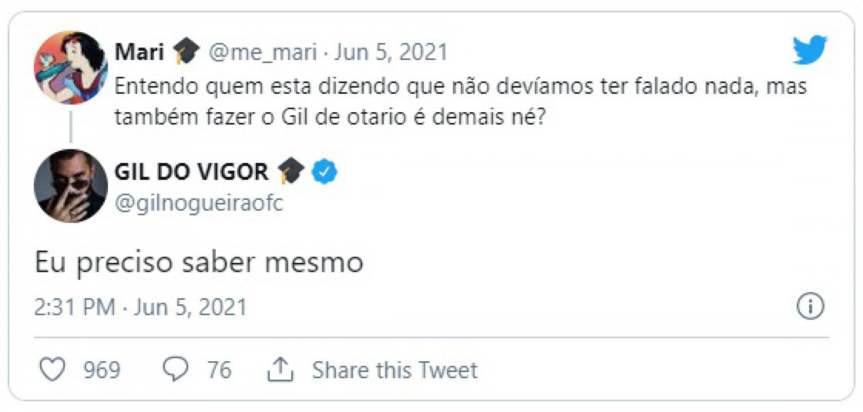Open Mari's profile picture
The height and width of the screenshot is (412, 863).
point(71,67)
